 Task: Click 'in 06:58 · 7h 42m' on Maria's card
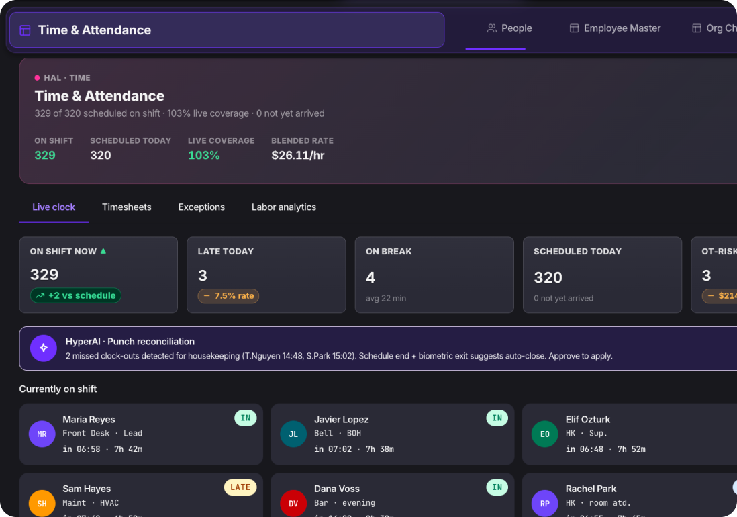[x=103, y=449]
